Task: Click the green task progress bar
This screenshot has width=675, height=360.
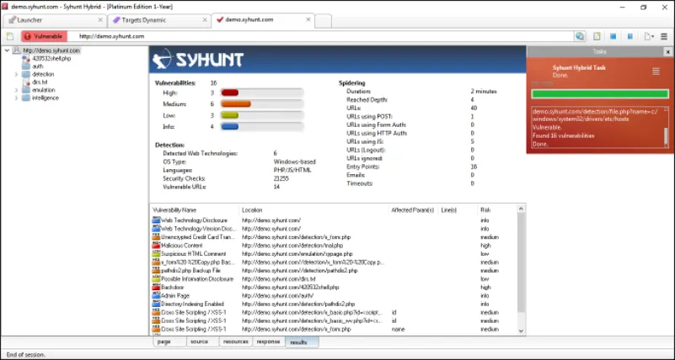Action: pyautogui.click(x=600, y=94)
